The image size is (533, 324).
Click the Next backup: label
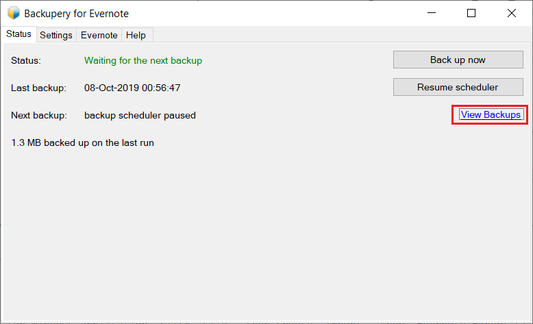[x=39, y=115]
